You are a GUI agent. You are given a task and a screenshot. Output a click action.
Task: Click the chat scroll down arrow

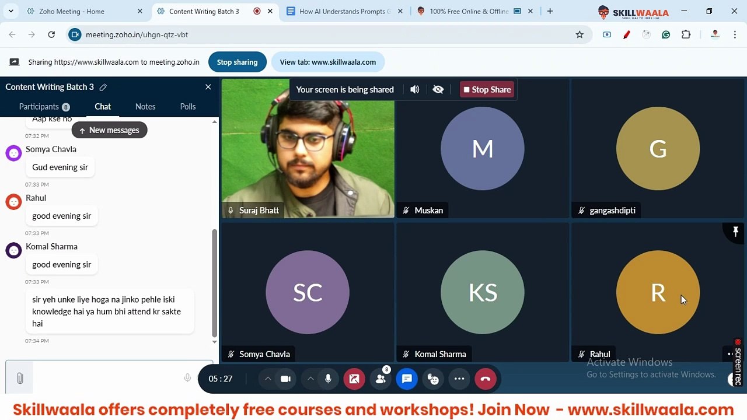214,342
